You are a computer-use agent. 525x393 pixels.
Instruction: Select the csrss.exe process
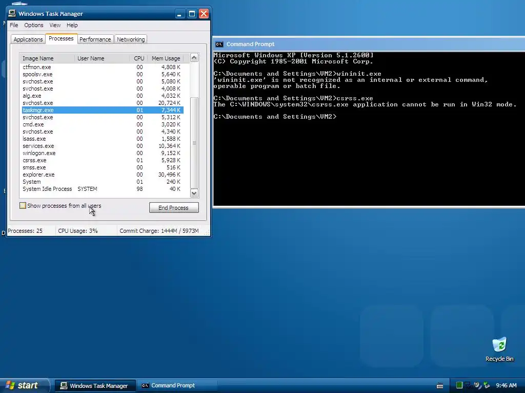(x=103, y=160)
